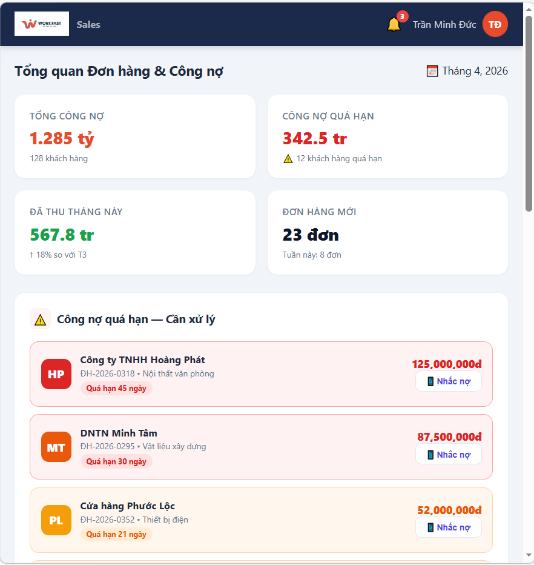Click the PL avatar for Phước Lộc
Viewport: 534px width, 565px height.
pos(56,520)
